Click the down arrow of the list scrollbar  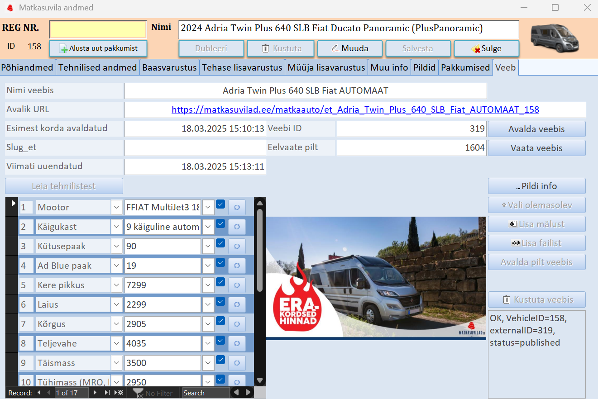pyautogui.click(x=260, y=381)
